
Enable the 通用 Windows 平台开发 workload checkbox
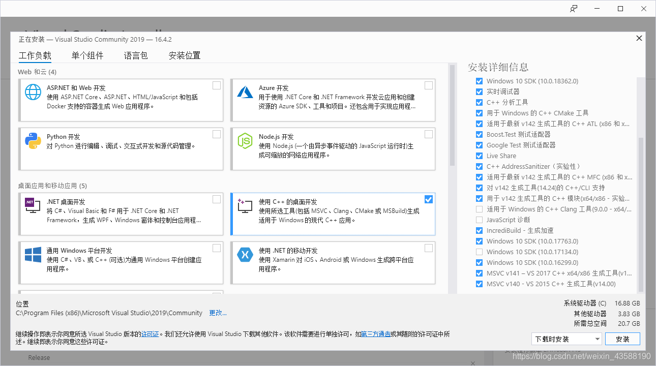(x=217, y=248)
